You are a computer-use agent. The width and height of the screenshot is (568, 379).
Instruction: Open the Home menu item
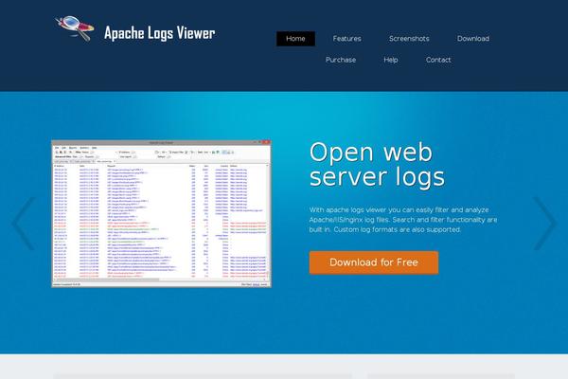point(295,39)
